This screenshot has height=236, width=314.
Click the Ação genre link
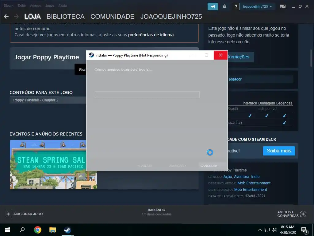(228, 177)
